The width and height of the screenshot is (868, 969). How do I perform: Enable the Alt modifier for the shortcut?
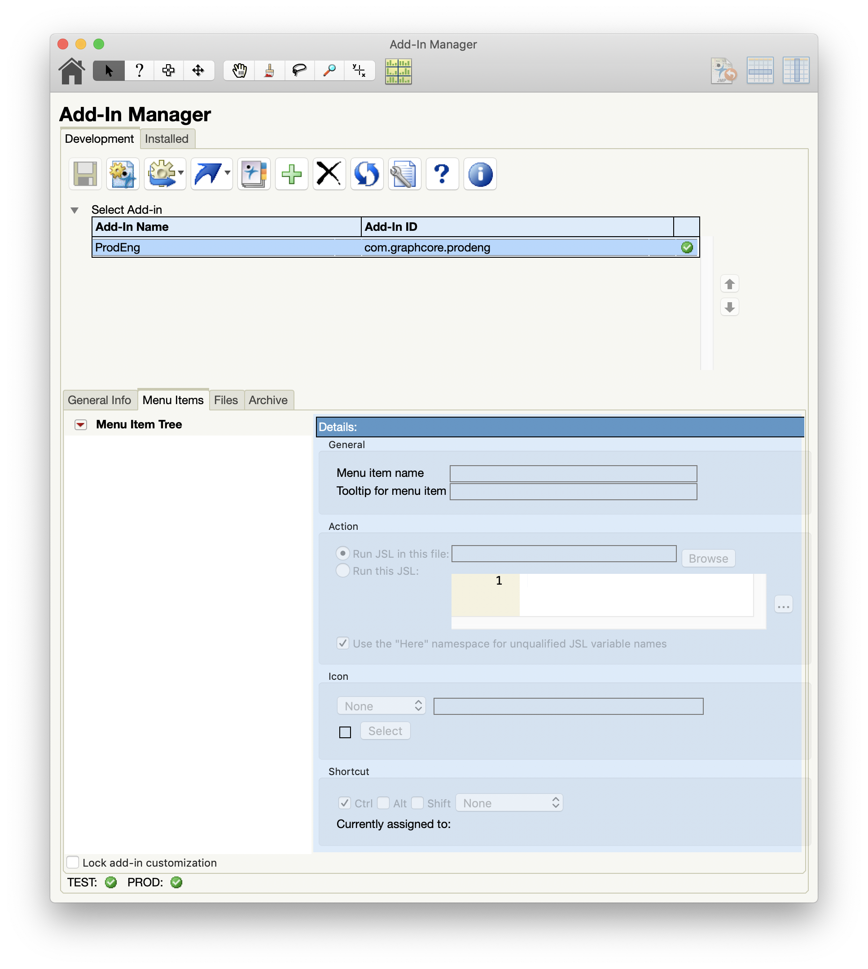[383, 802]
